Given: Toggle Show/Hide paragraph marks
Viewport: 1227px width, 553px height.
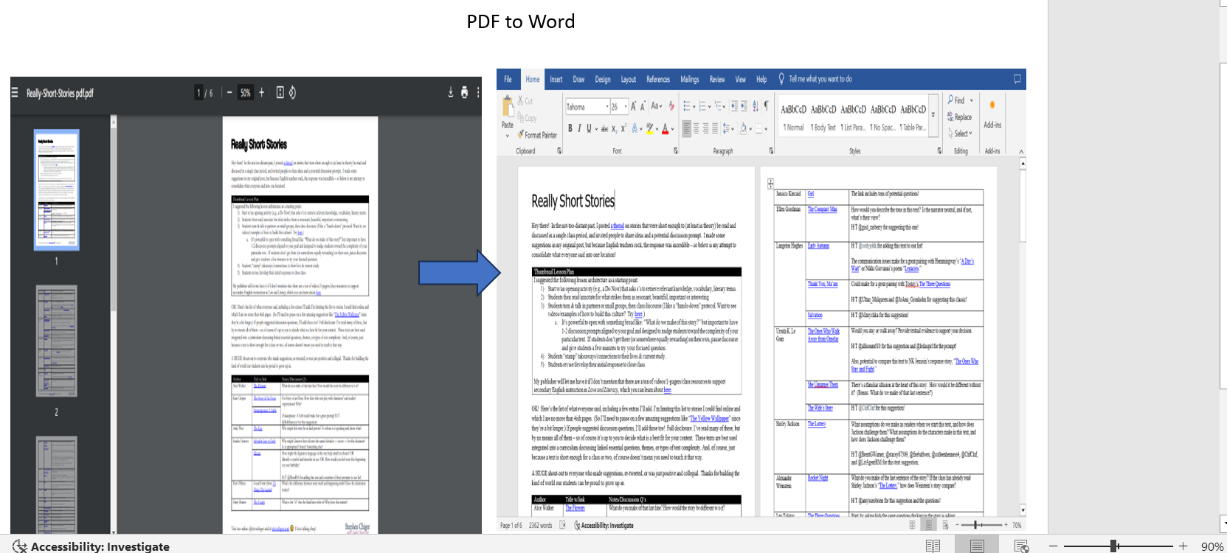Looking at the screenshot, I should pos(766,107).
